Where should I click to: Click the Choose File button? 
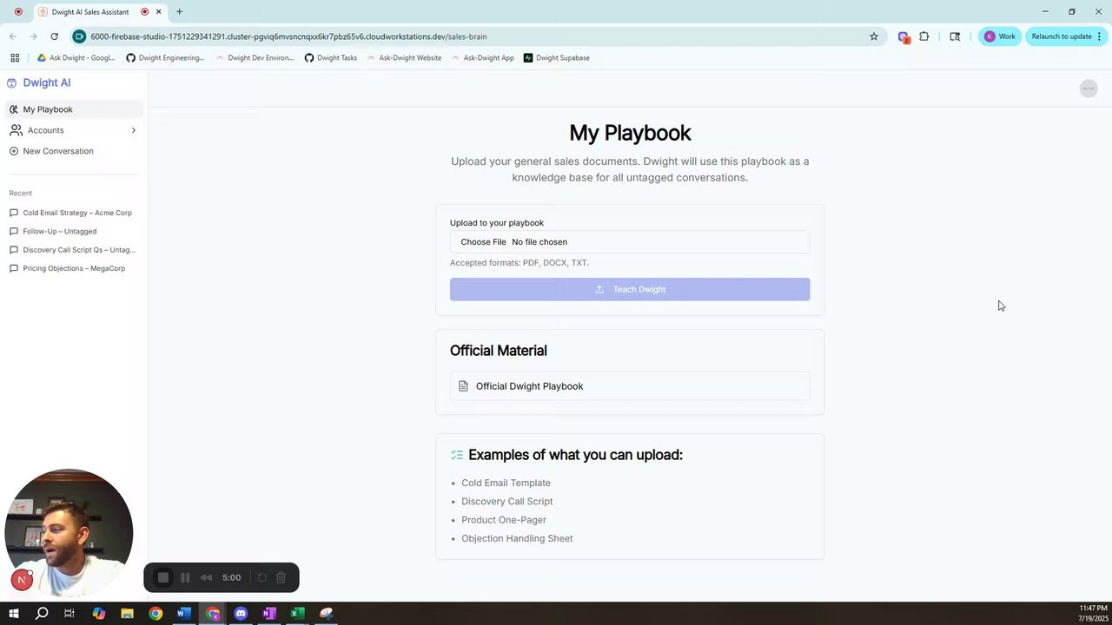click(483, 242)
